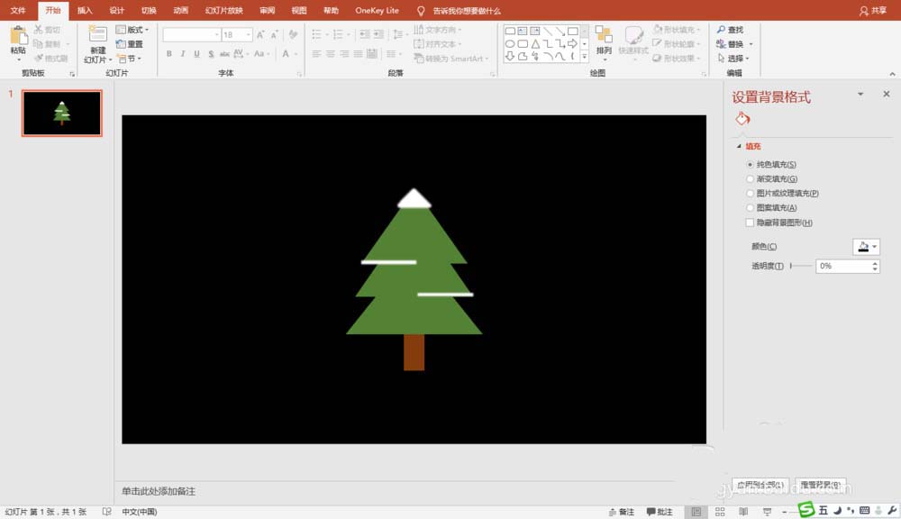Viewport: 901px width, 519px height.
Task: Click the bullet list icon
Action: pos(316,34)
